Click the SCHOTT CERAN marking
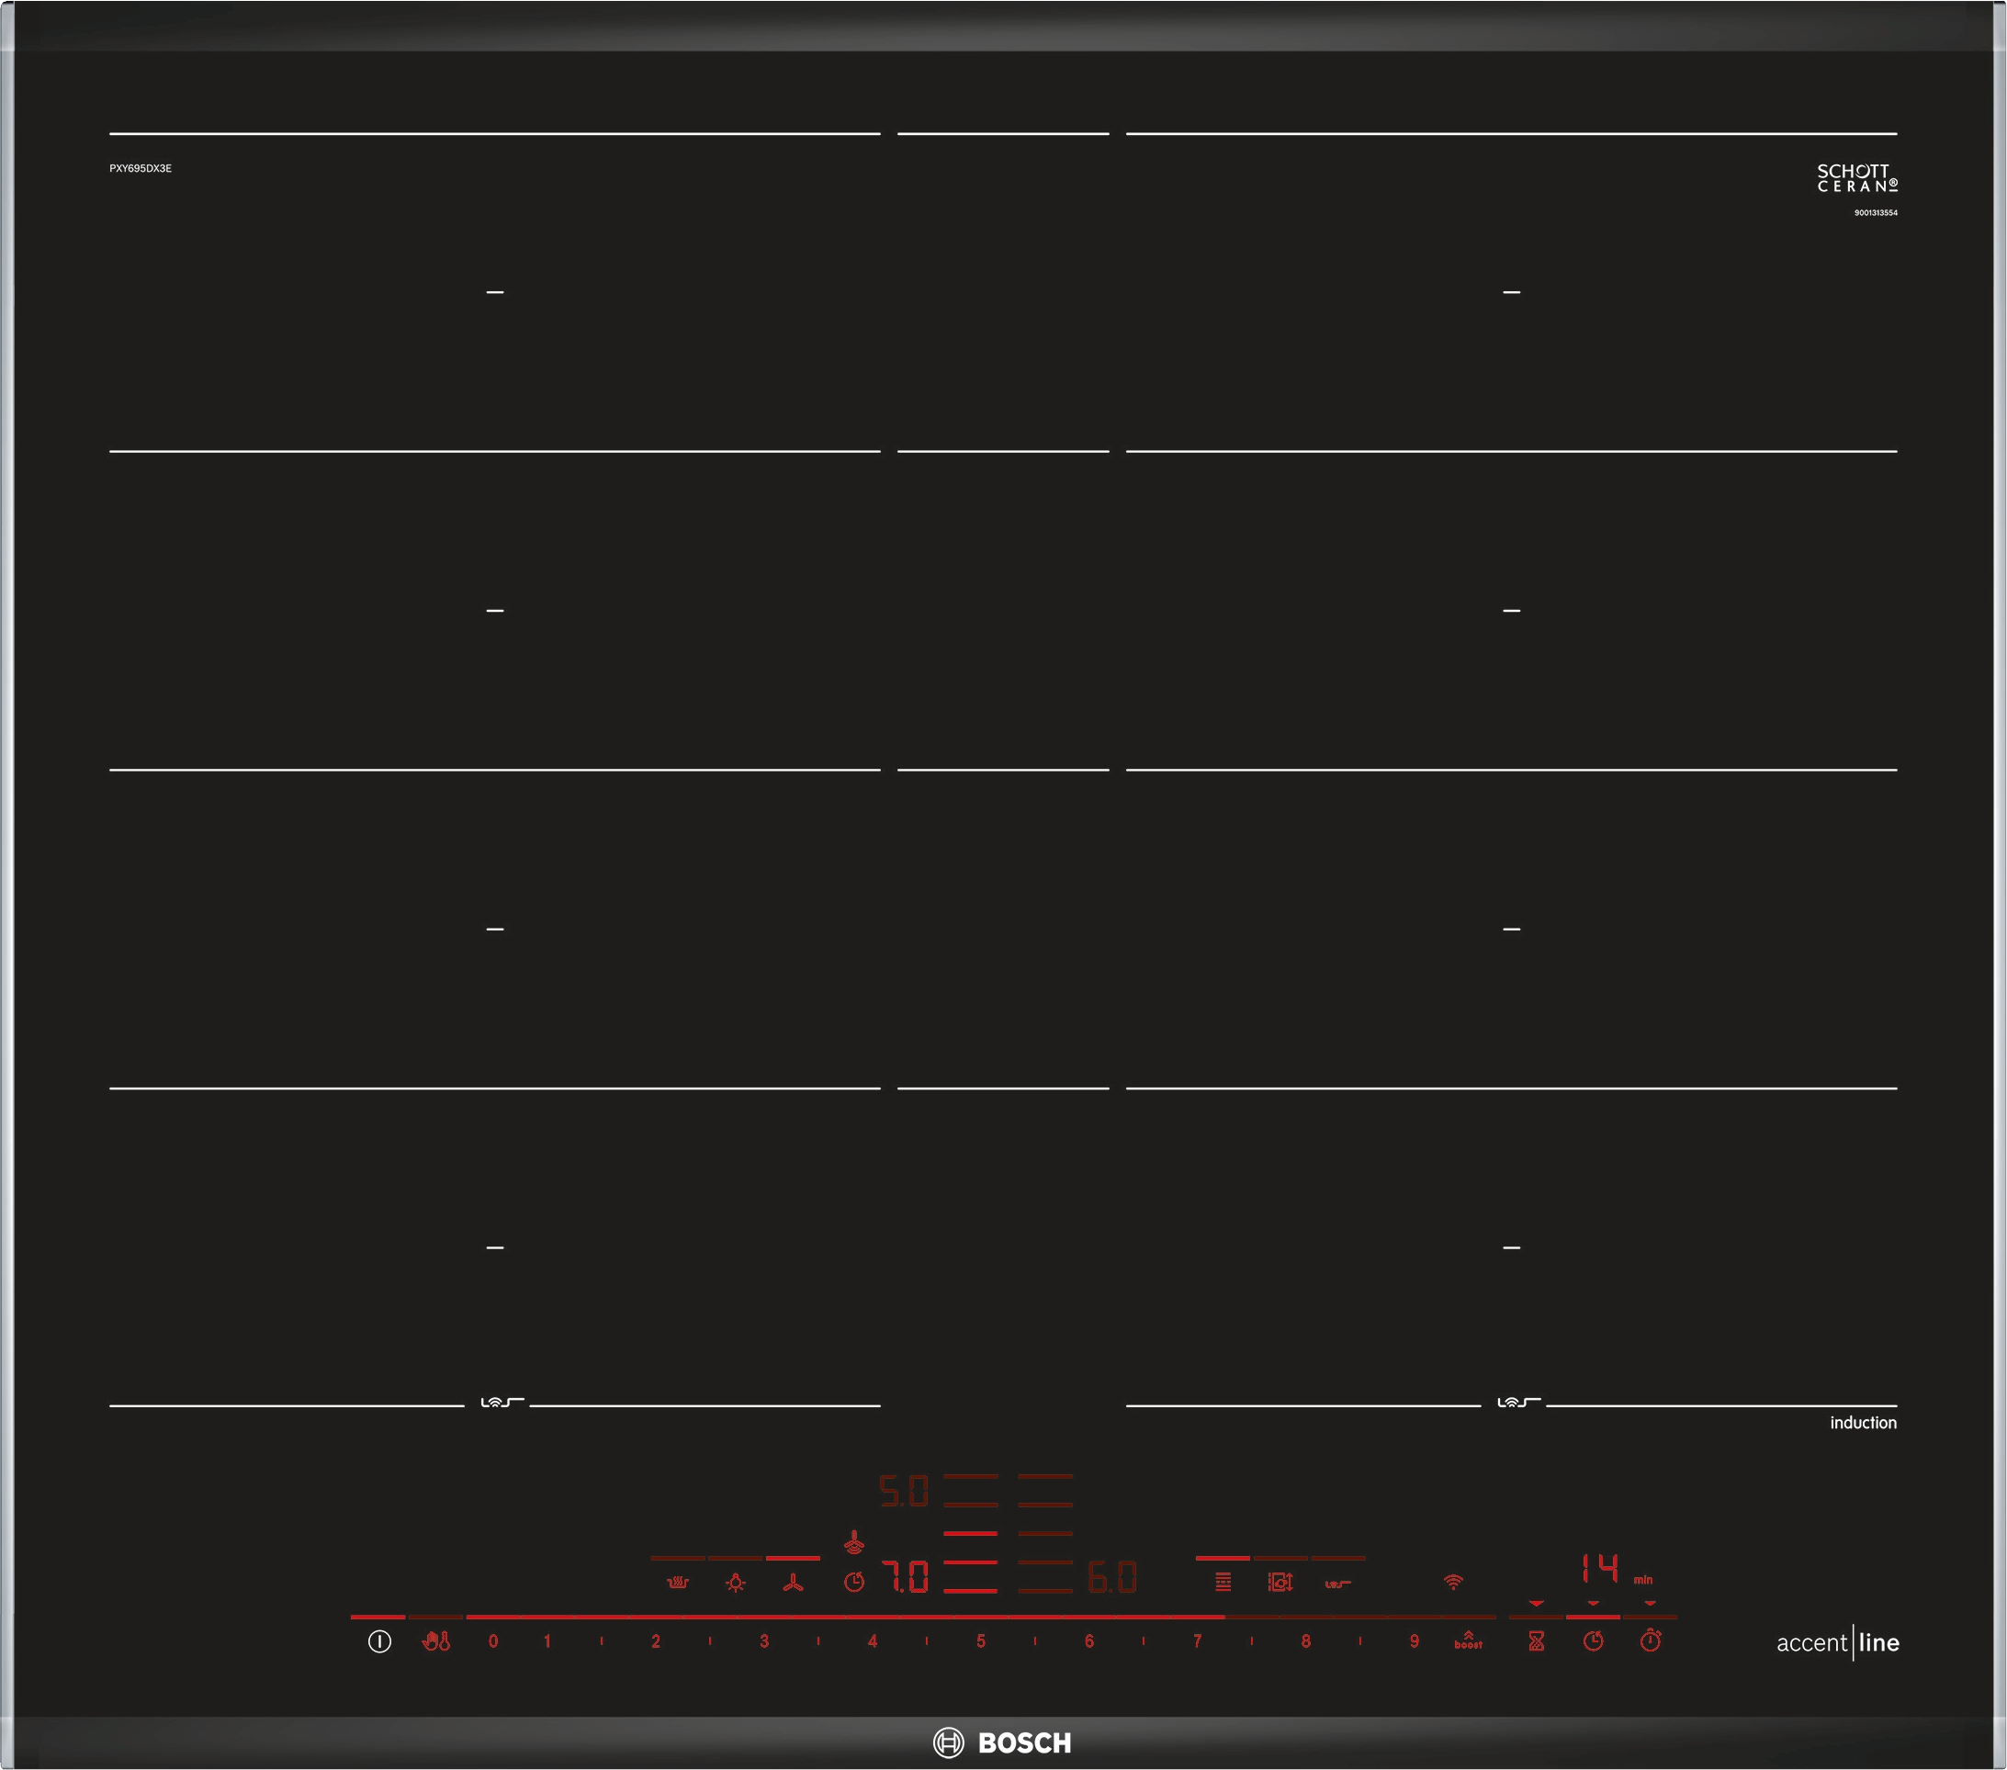This screenshot has height=1770, width=2007. 1856,177
